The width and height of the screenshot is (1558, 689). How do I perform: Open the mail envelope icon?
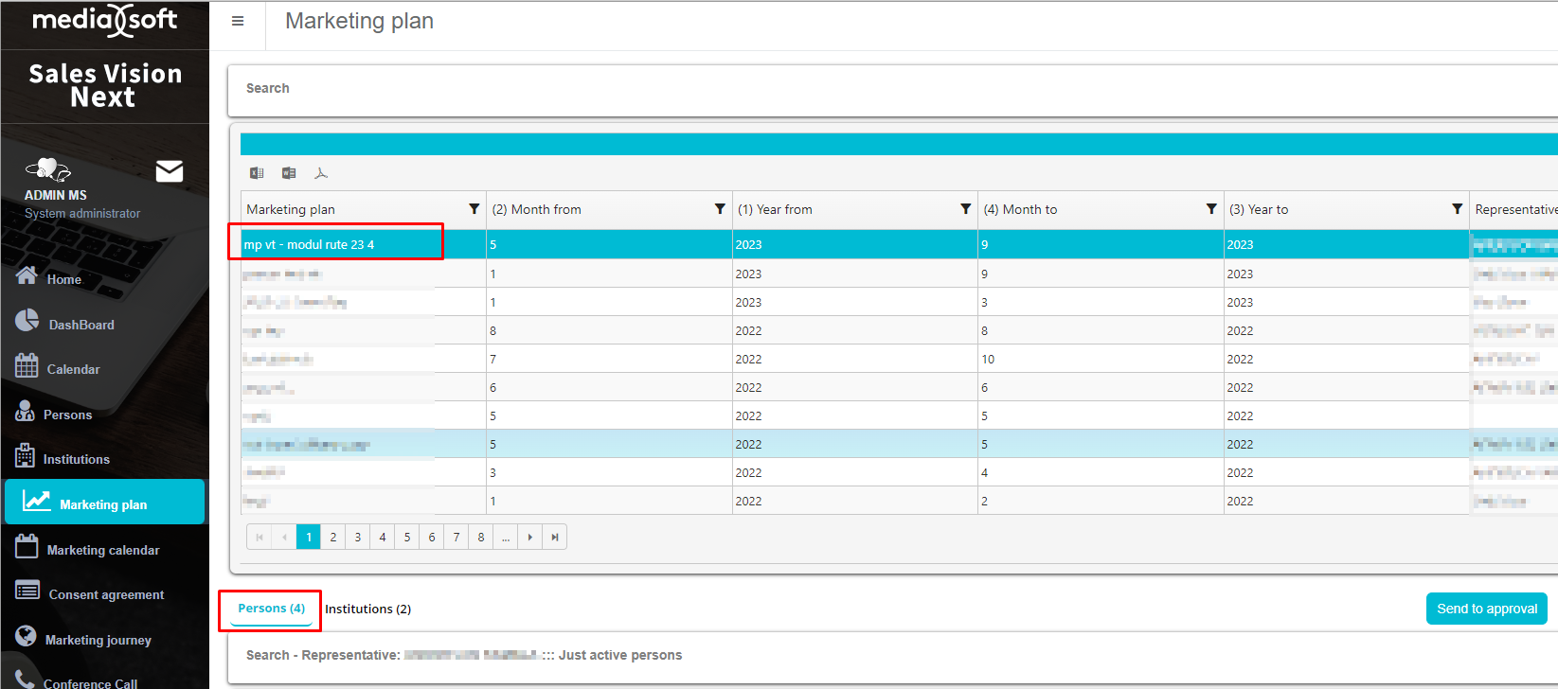[170, 171]
